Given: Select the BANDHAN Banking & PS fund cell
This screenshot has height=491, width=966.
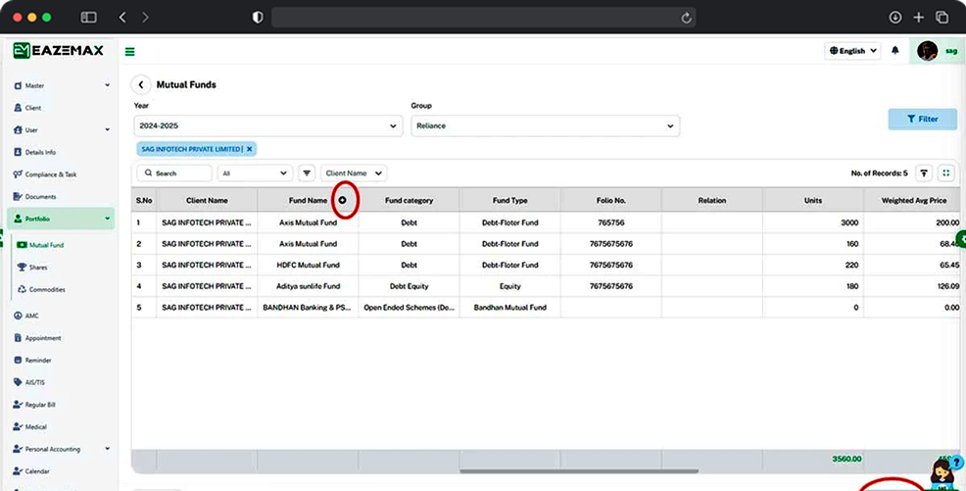Looking at the screenshot, I should (x=308, y=308).
